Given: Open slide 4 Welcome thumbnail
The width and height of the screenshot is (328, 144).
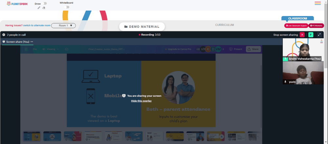Looking at the screenshot, I should pos(93,136).
